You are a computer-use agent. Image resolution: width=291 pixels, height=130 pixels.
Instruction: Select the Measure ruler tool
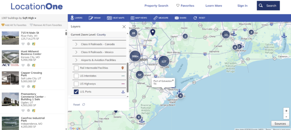pos(161,18)
